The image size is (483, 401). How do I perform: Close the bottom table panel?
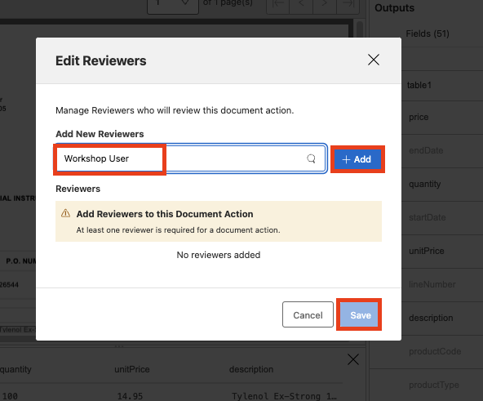353,359
